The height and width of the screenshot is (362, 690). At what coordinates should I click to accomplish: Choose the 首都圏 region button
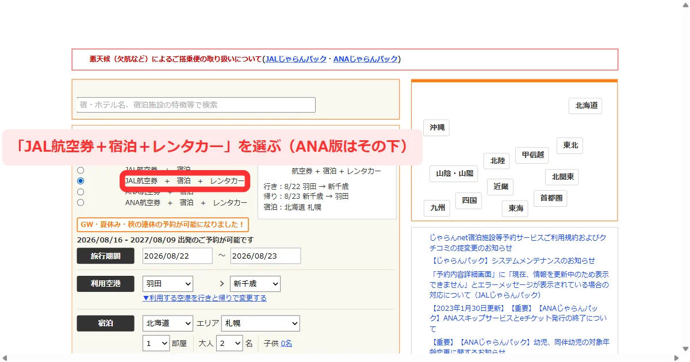click(x=550, y=198)
